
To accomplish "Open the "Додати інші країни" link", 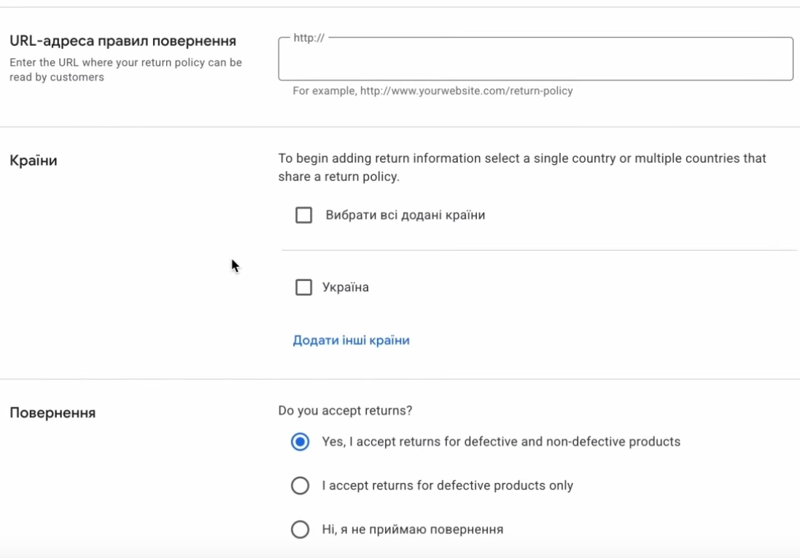I will pos(351,341).
